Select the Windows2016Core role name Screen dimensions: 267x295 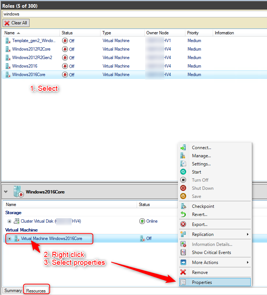click(28, 75)
